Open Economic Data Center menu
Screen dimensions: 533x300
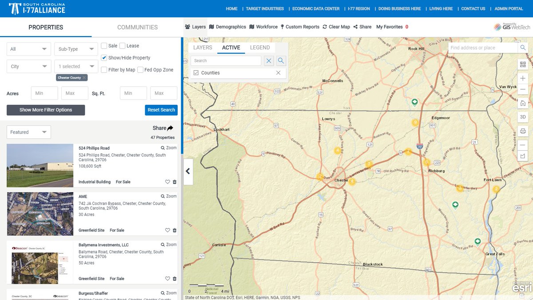tap(316, 8)
